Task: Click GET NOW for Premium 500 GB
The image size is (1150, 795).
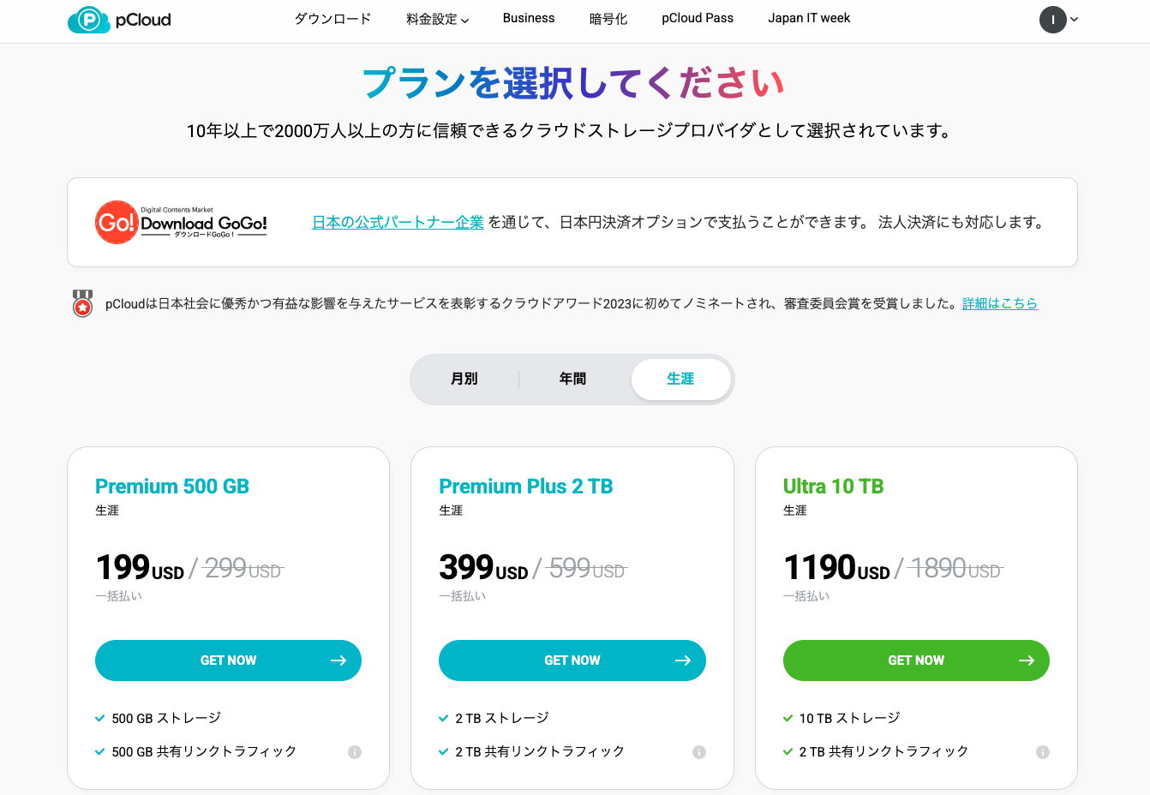Action: [x=228, y=661]
